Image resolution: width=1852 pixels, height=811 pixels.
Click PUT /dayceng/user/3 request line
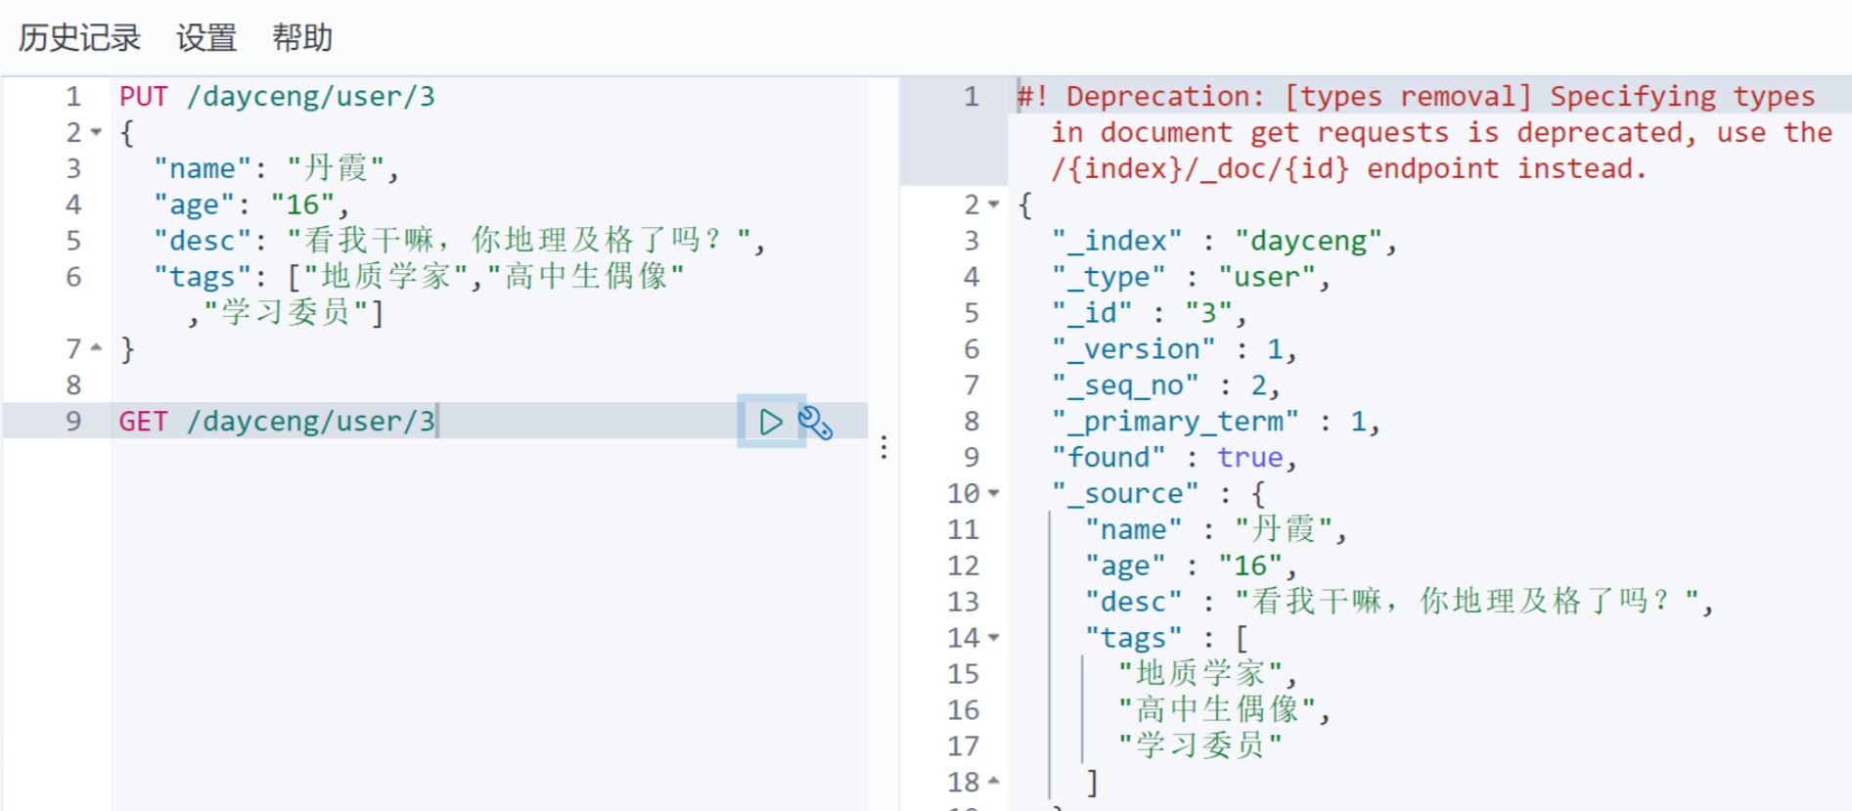point(277,97)
